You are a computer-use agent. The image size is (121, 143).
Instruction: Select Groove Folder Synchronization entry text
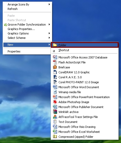click(27, 25)
